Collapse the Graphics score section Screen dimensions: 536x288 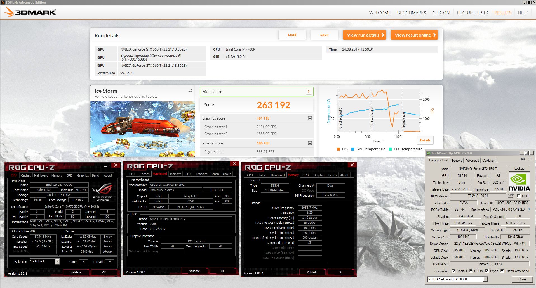(x=310, y=118)
